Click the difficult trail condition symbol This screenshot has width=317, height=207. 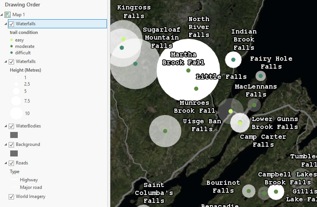pos(11,53)
